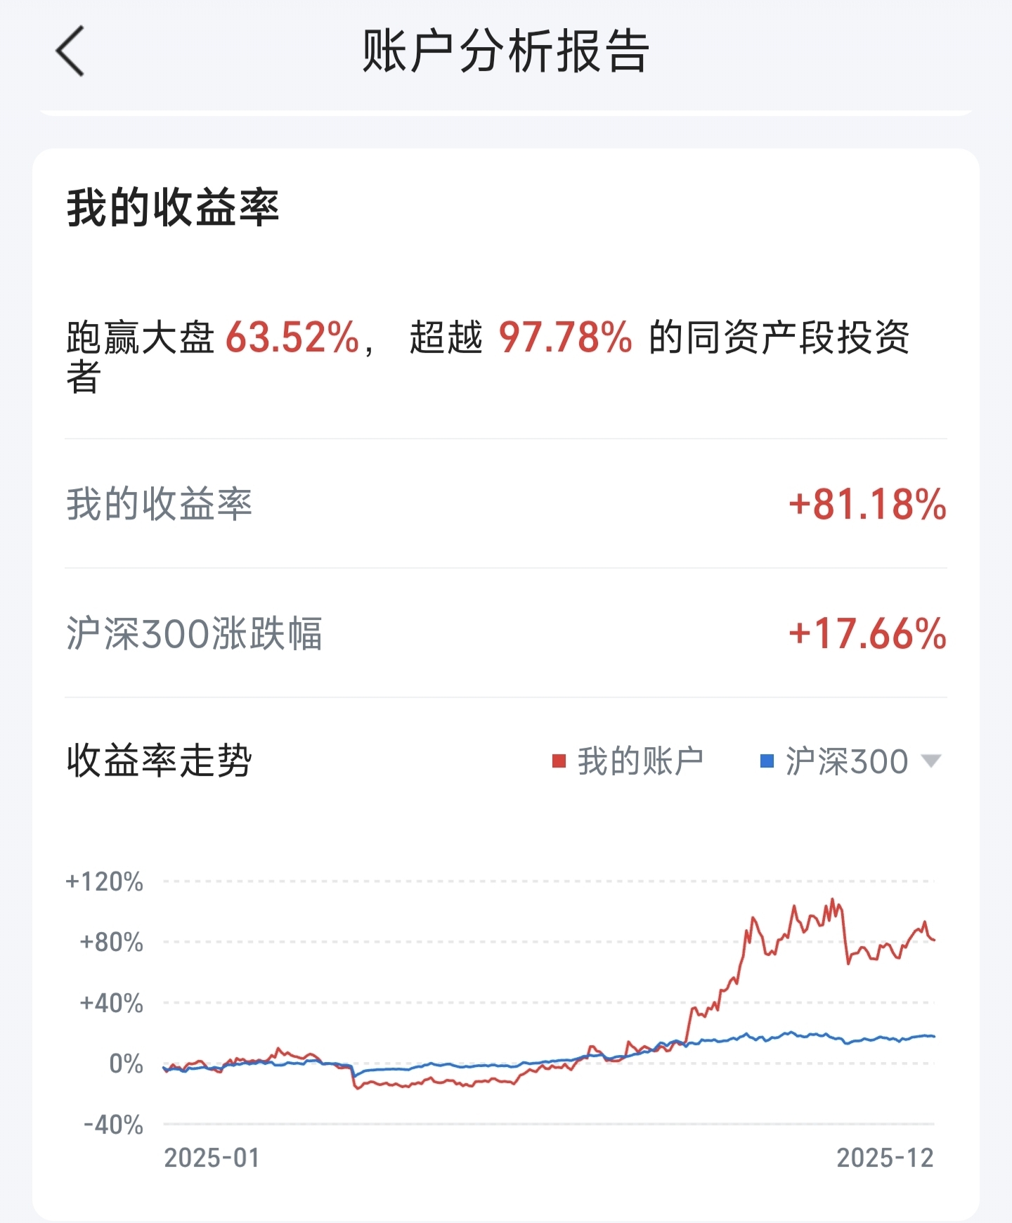Tap the 收益率走势 chart heading
This screenshot has width=1012, height=1223.
(x=160, y=761)
